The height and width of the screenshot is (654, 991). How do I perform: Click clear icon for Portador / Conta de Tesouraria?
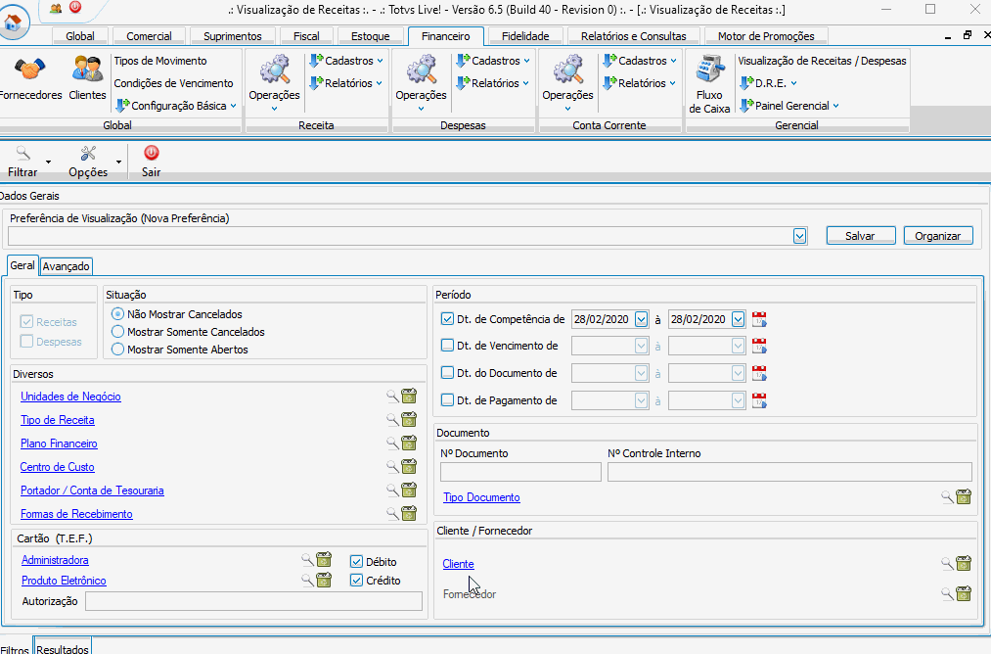(x=410, y=490)
